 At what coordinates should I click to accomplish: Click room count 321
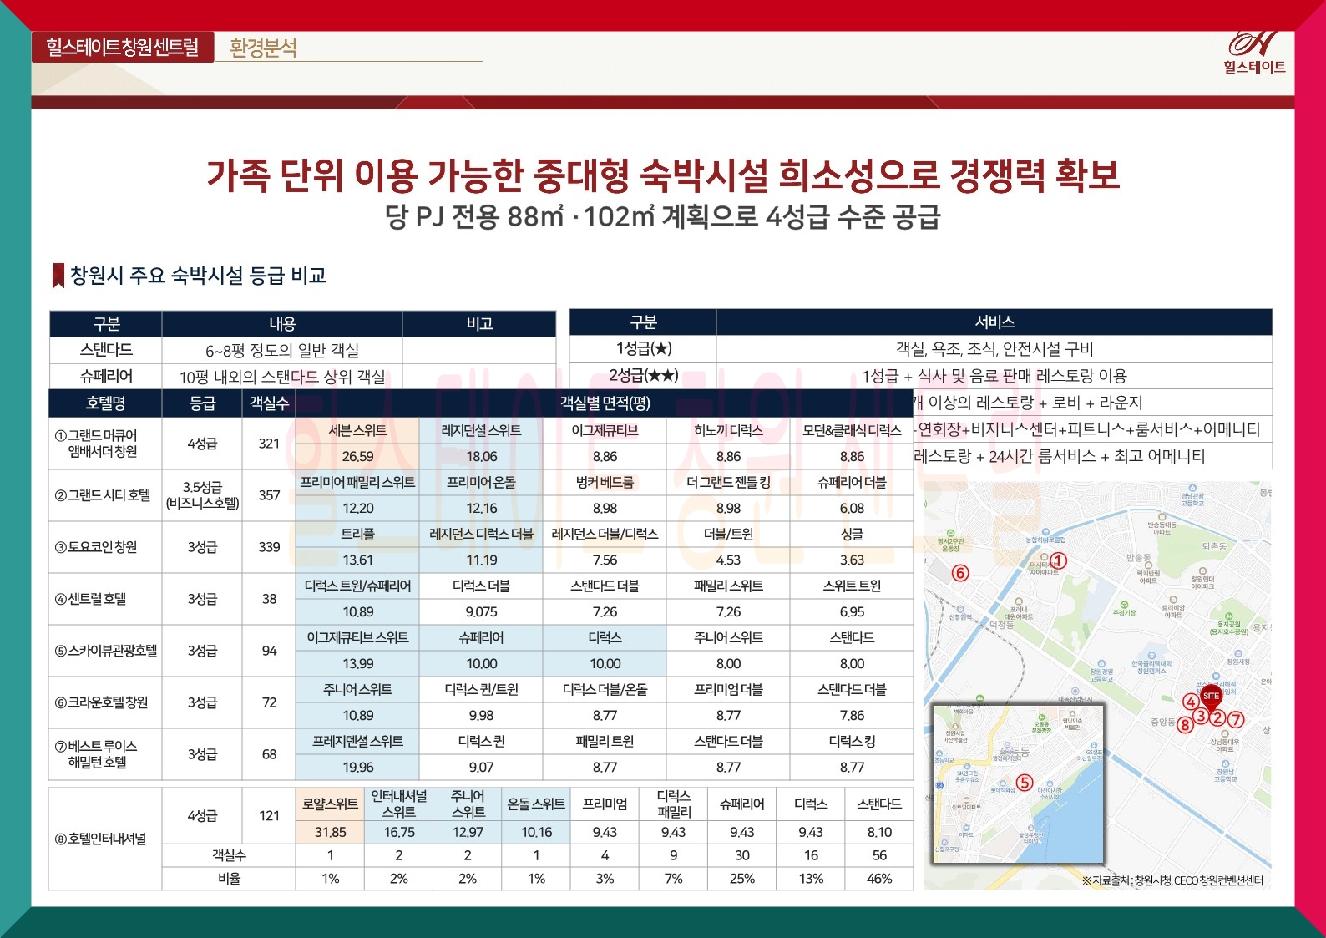coord(269,444)
